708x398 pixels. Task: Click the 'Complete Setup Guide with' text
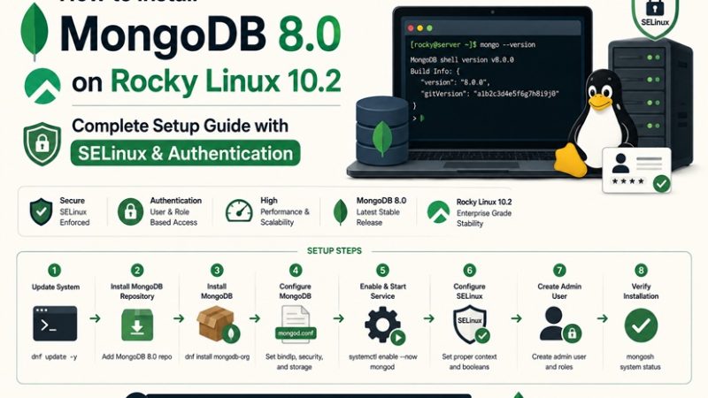tap(180, 126)
